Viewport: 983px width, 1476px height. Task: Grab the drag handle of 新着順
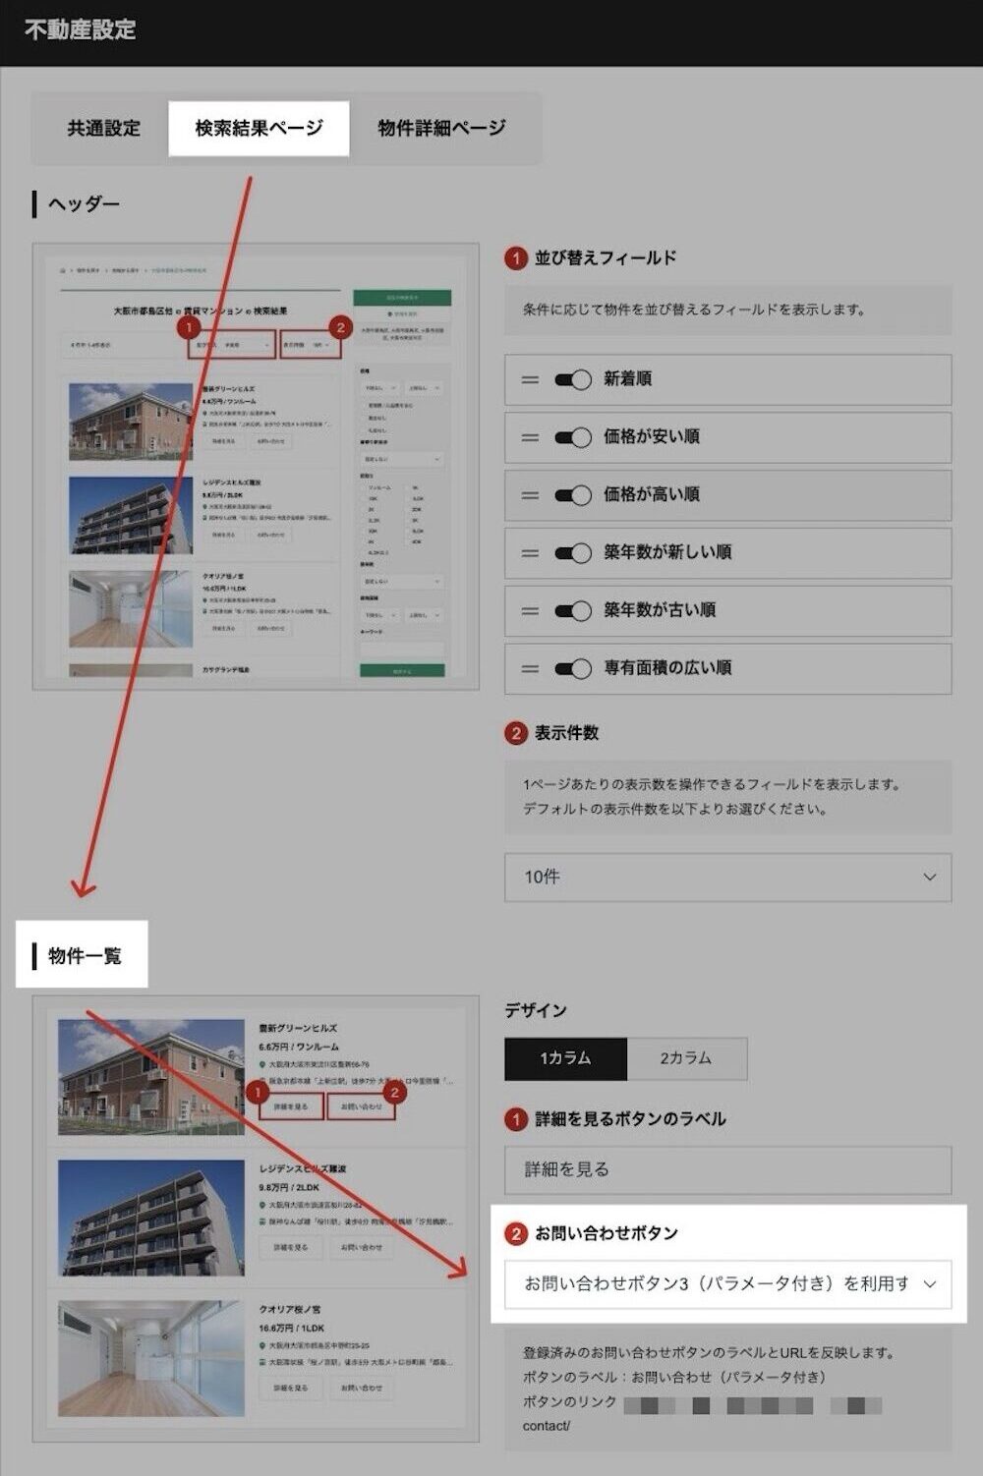tap(530, 379)
